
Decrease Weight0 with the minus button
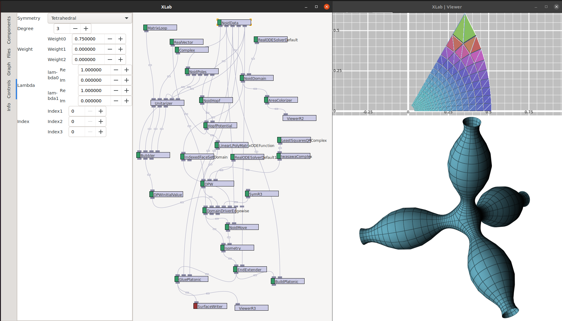click(110, 39)
